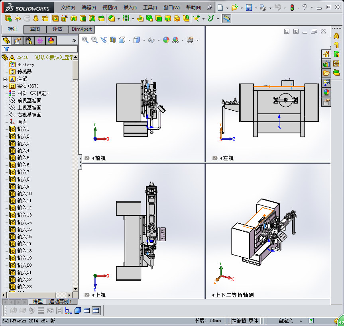Open the FeatureManager design tree tab icon

tap(6, 41)
